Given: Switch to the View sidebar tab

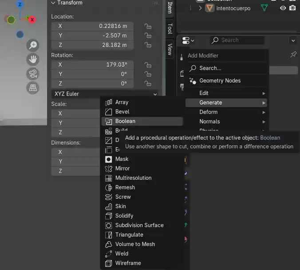Looking at the screenshot, I should point(170,49).
